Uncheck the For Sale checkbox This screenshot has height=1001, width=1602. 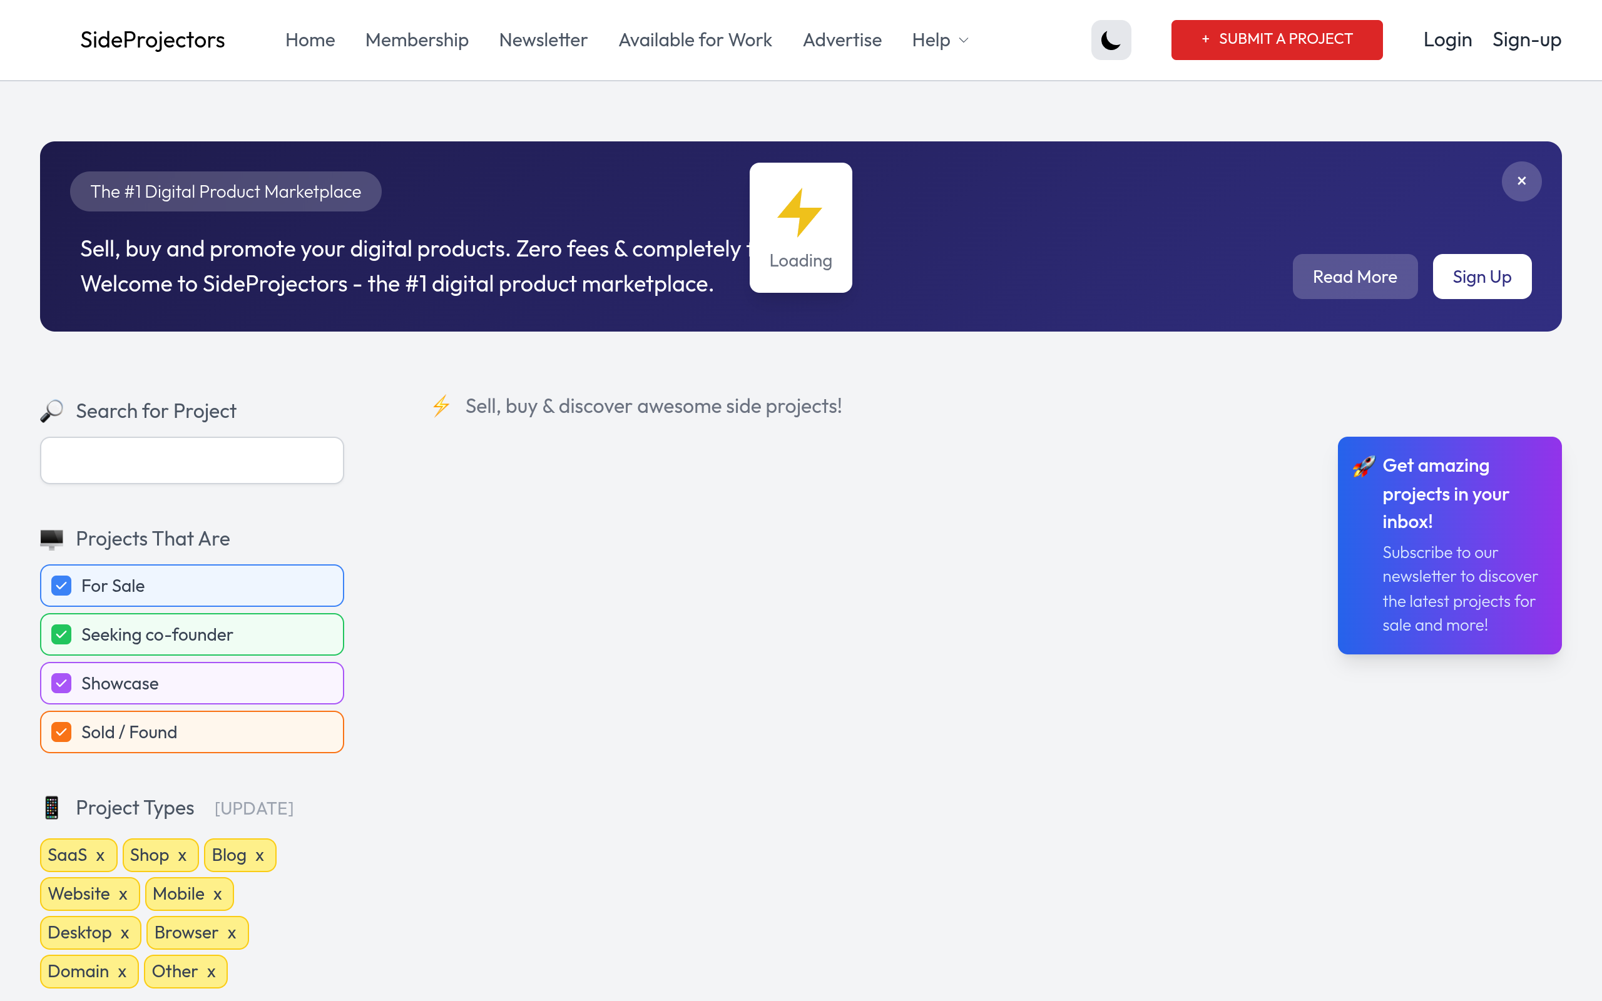pyautogui.click(x=61, y=586)
